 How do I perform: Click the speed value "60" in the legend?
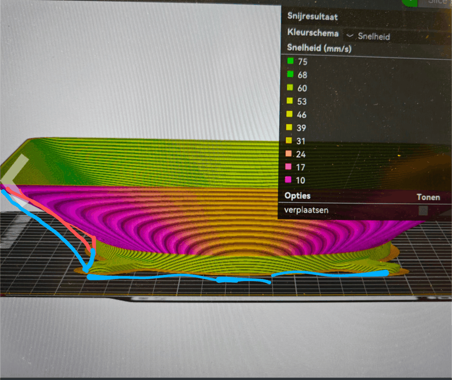coord(302,88)
